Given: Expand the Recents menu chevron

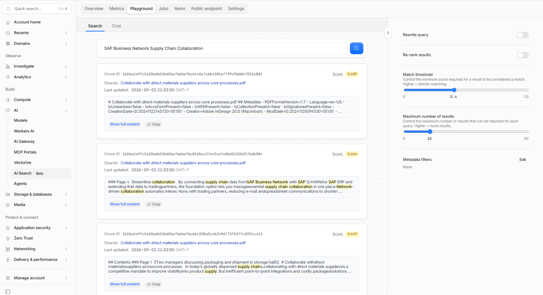Looking at the screenshot, I should point(66,33).
